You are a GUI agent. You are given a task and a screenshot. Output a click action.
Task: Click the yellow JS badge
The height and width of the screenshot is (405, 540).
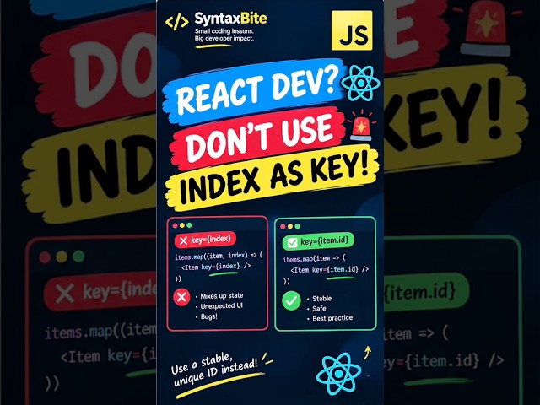click(x=352, y=30)
